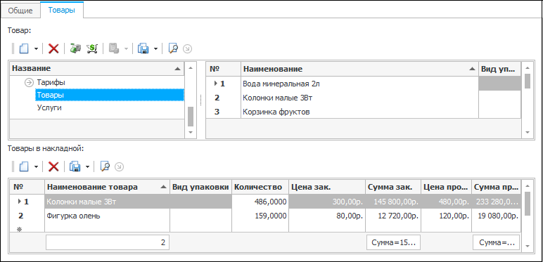The image size is (543, 262).
Task: Click the green truck delivery icon
Action: tap(75, 48)
